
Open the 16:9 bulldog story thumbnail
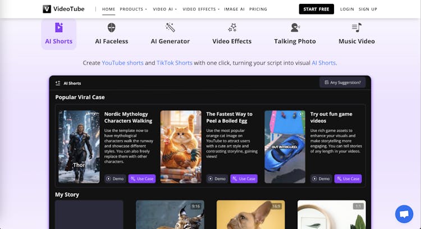click(251, 214)
